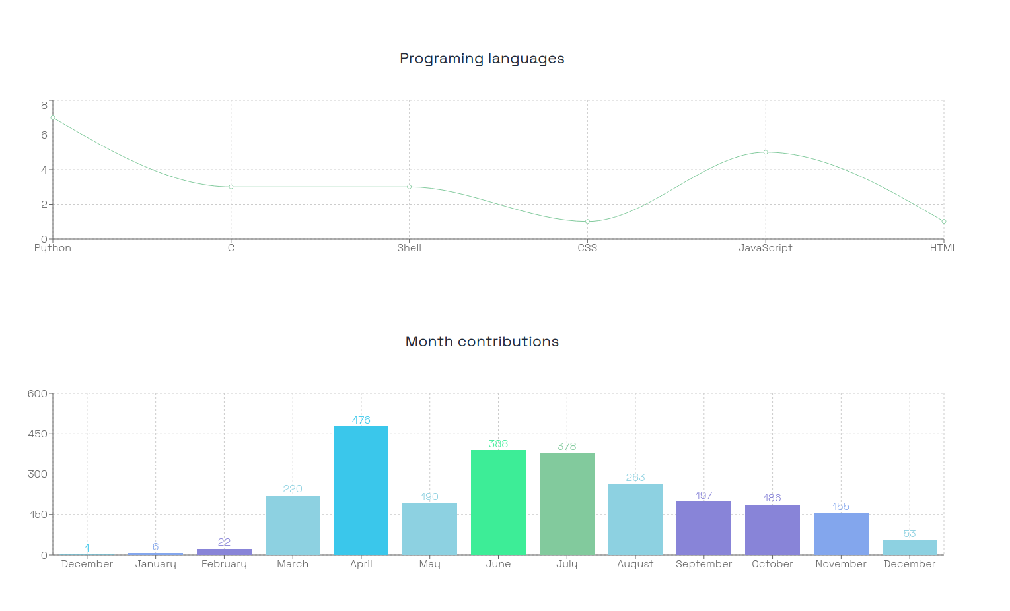Click the April bar showing 476
This screenshot has height=611, width=1010.
(361, 490)
